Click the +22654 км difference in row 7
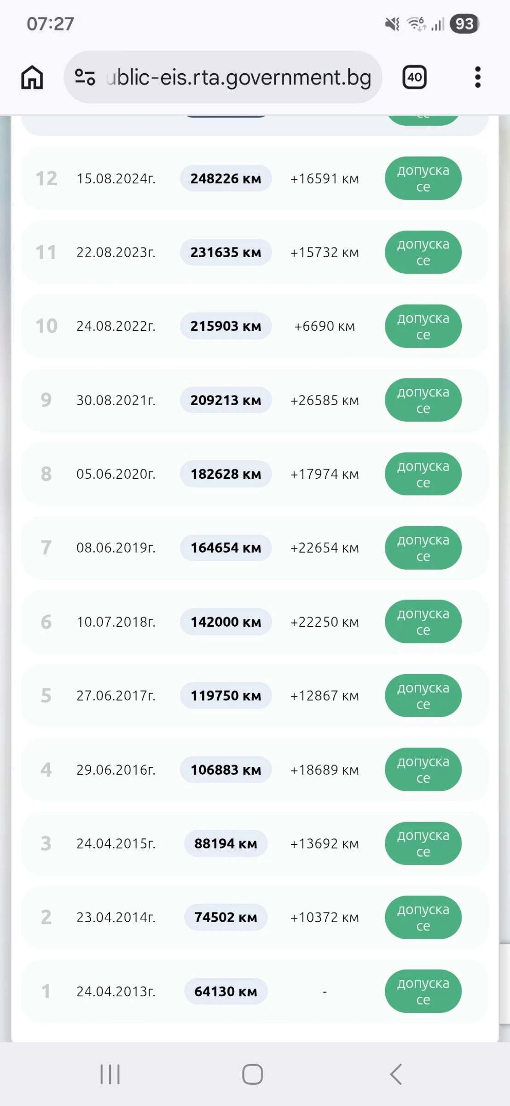The image size is (510, 1106). point(325,548)
